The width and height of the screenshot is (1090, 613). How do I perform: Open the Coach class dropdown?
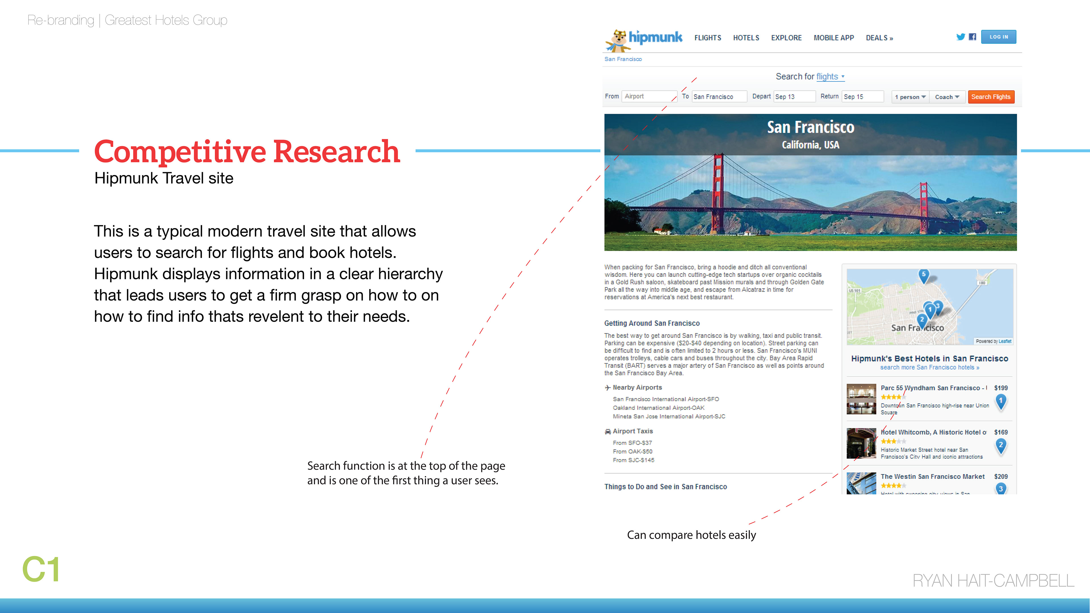point(947,97)
